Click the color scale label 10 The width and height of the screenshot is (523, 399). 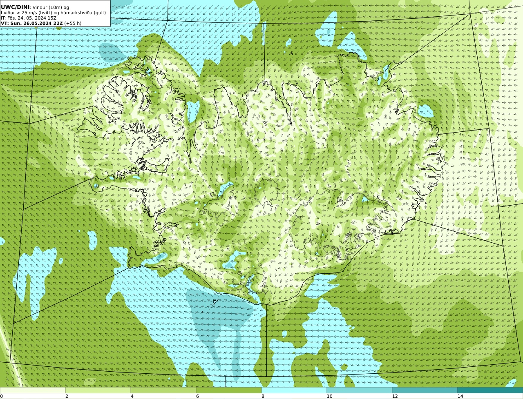click(x=329, y=396)
